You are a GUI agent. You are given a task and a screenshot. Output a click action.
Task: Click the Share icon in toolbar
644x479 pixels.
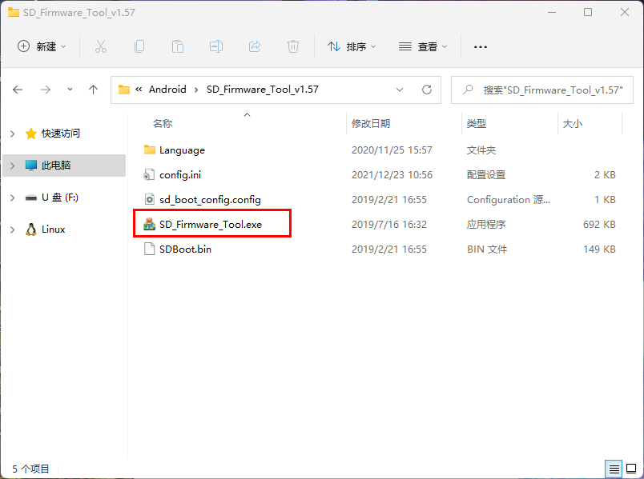coord(255,46)
